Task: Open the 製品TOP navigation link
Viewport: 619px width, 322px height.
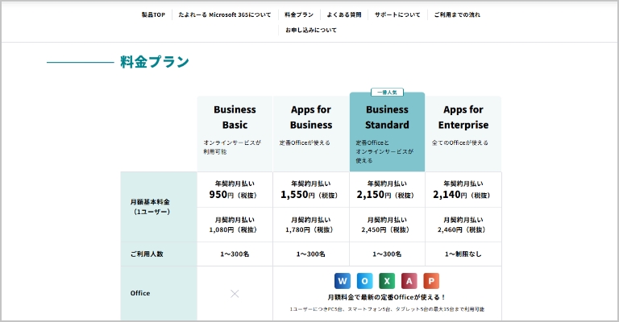Action: coord(153,15)
